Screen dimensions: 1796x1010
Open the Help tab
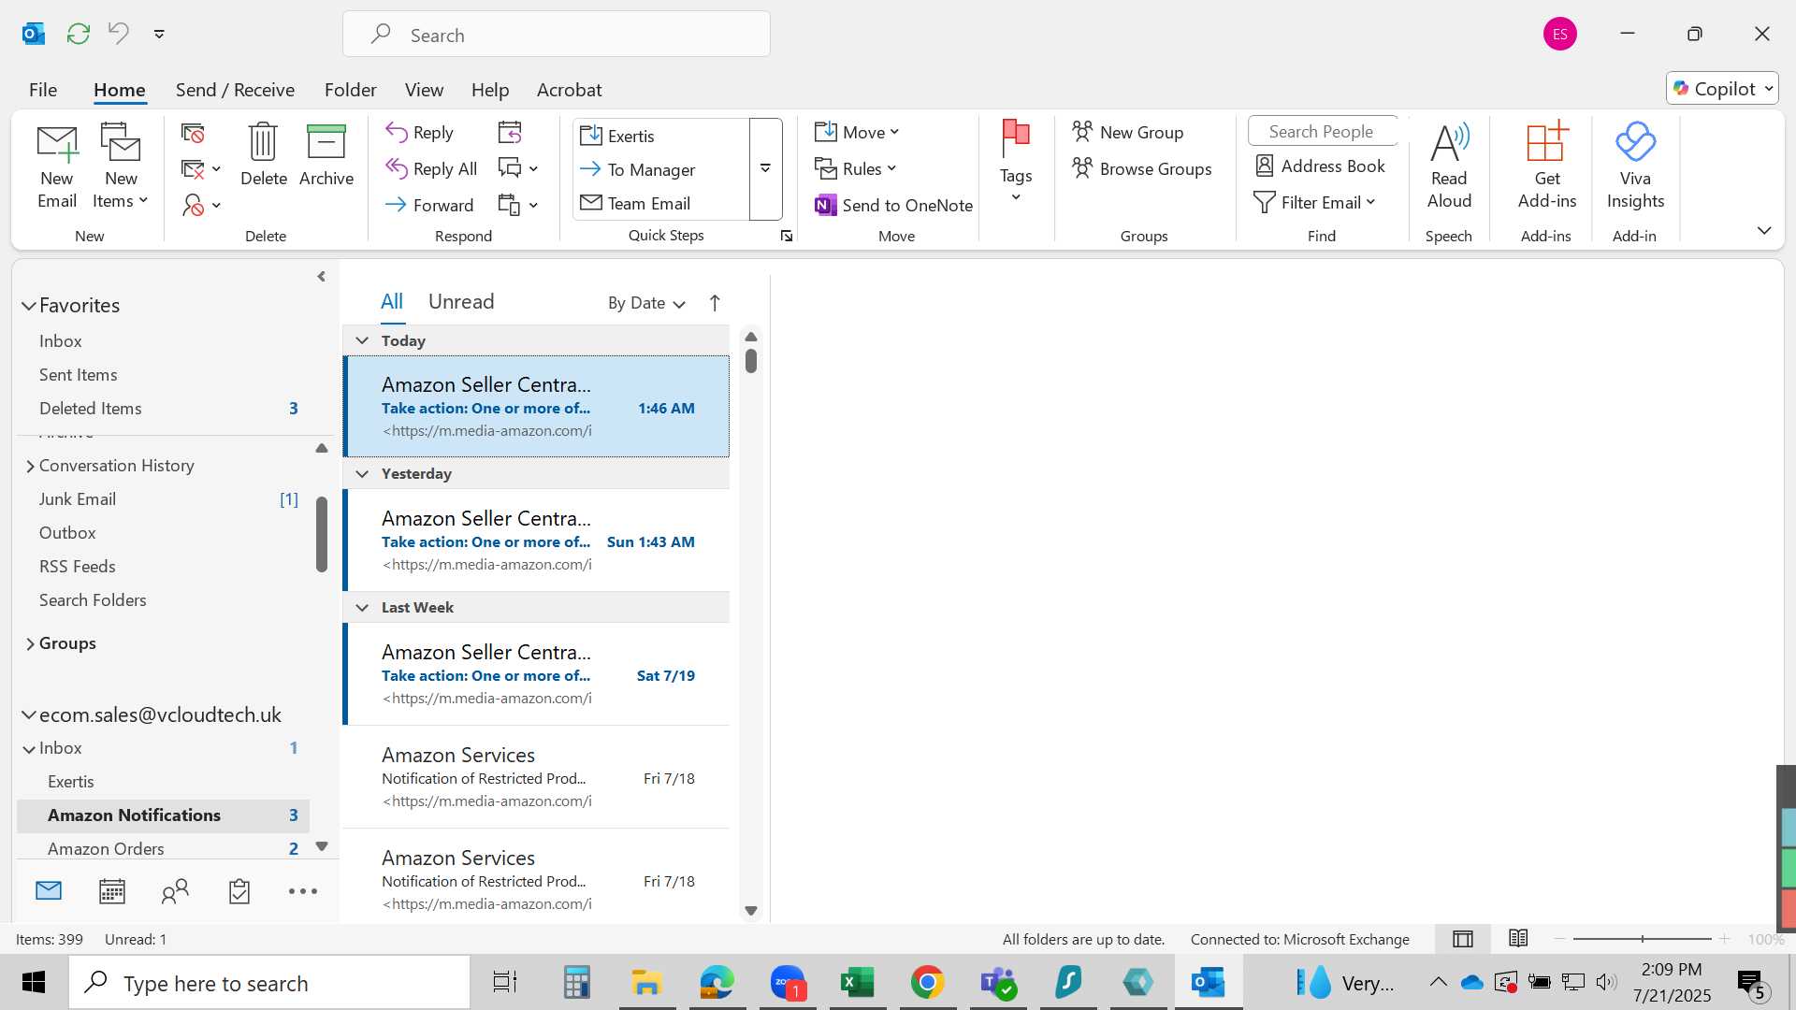(x=490, y=90)
